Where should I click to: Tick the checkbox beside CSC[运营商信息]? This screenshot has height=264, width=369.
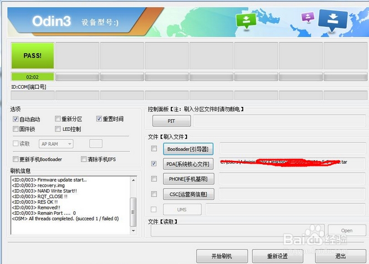(154, 194)
